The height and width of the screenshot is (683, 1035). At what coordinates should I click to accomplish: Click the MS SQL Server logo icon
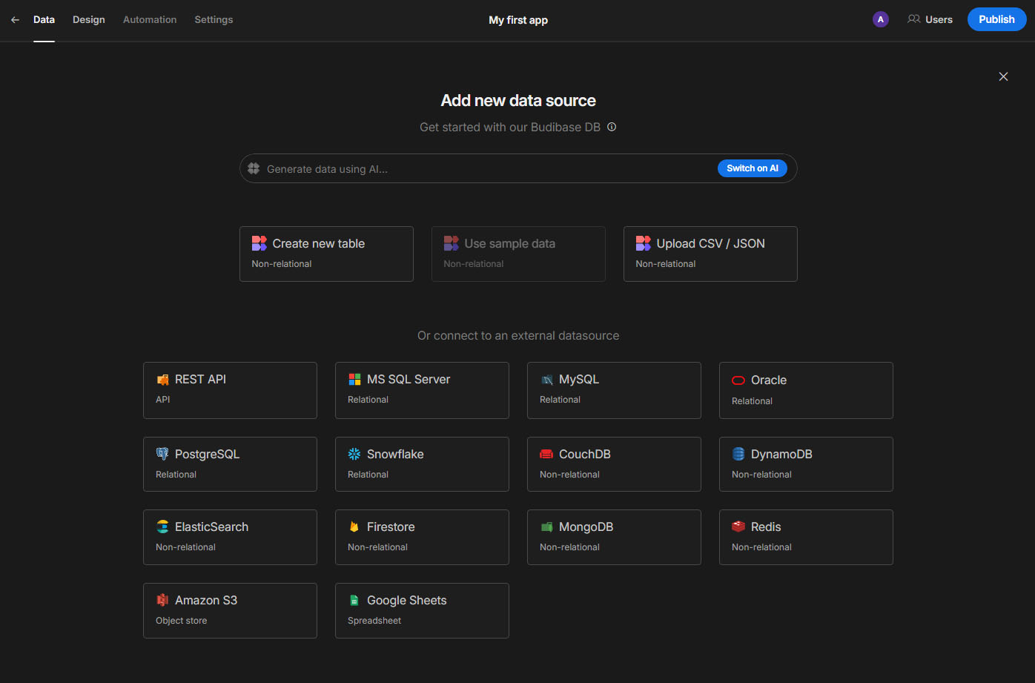tap(354, 379)
